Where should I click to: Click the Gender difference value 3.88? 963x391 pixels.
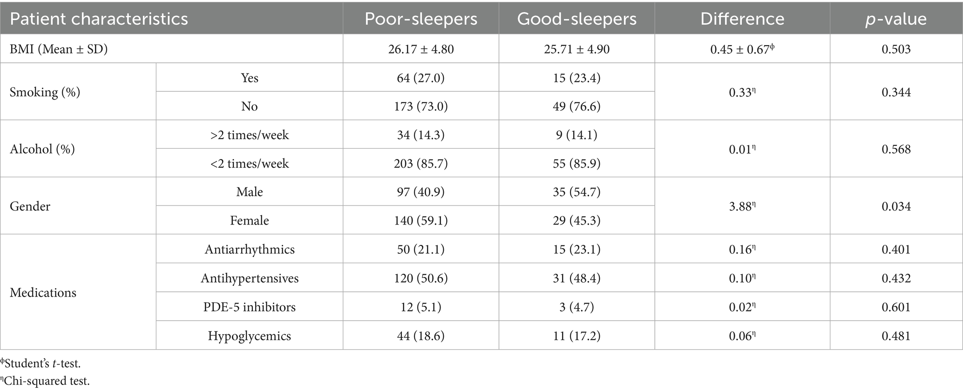coord(742,206)
